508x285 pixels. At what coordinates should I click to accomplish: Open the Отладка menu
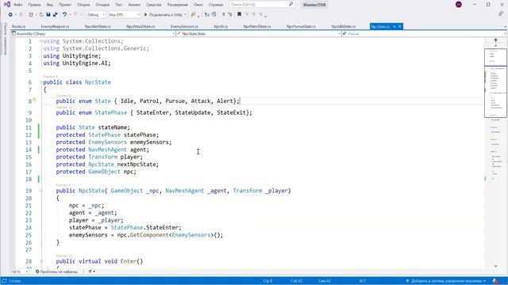point(102,5)
